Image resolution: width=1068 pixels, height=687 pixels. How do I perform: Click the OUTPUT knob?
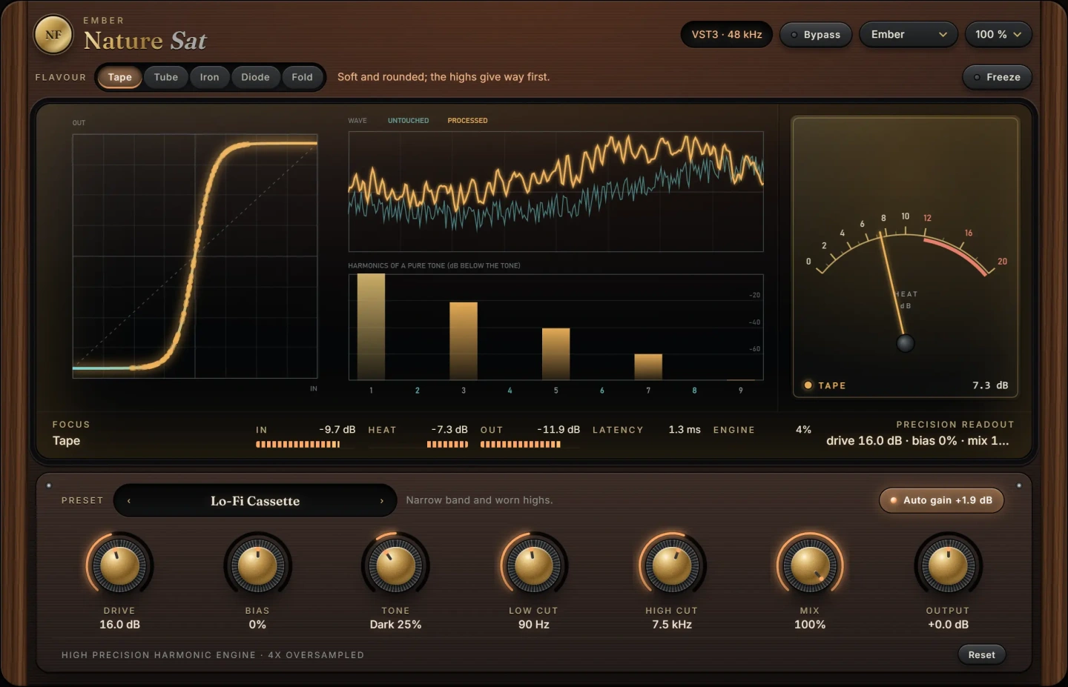pyautogui.click(x=948, y=565)
